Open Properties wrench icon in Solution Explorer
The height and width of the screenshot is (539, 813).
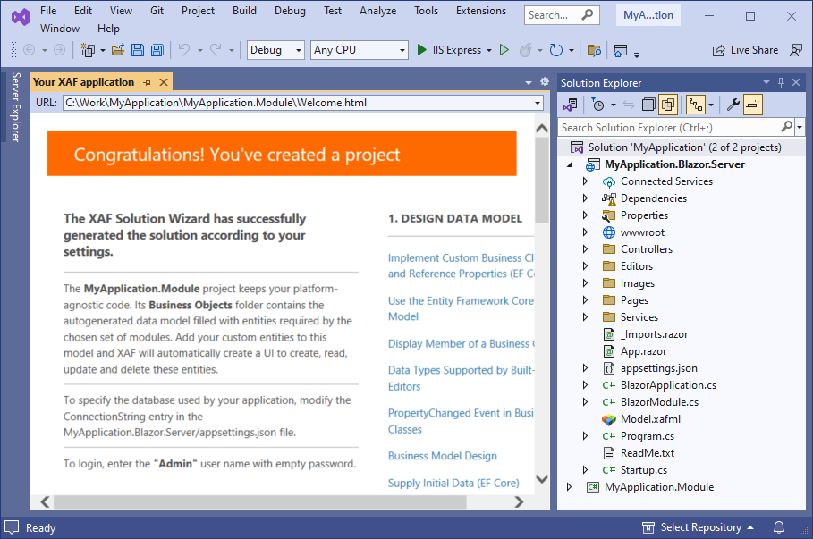pyautogui.click(x=733, y=105)
